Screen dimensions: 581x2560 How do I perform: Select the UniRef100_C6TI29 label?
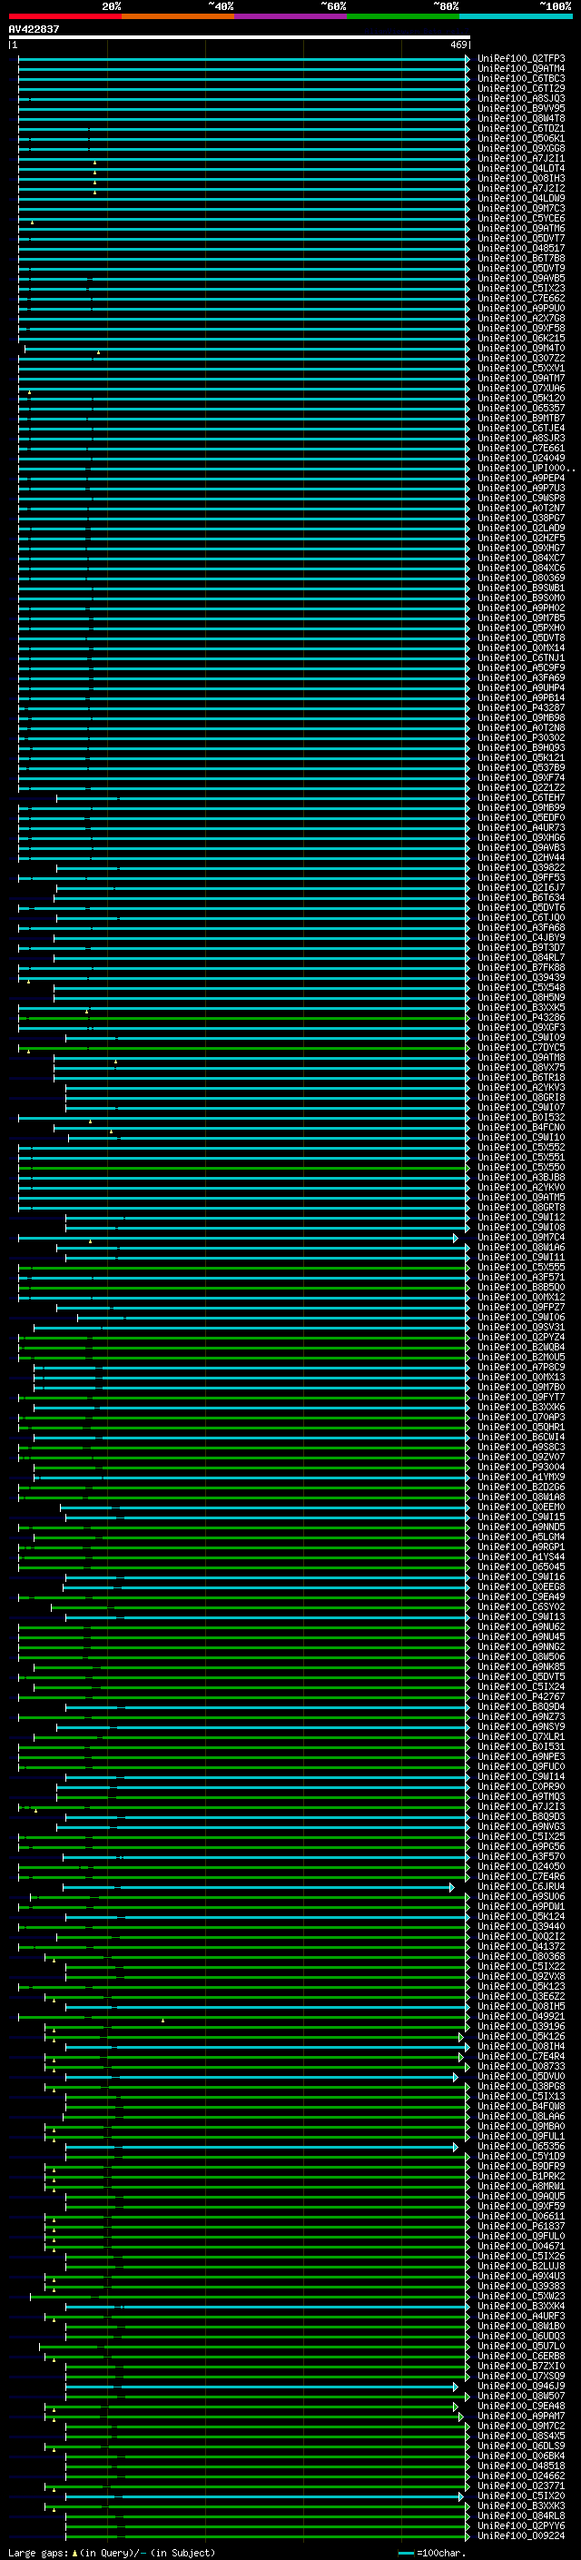pos(521,88)
